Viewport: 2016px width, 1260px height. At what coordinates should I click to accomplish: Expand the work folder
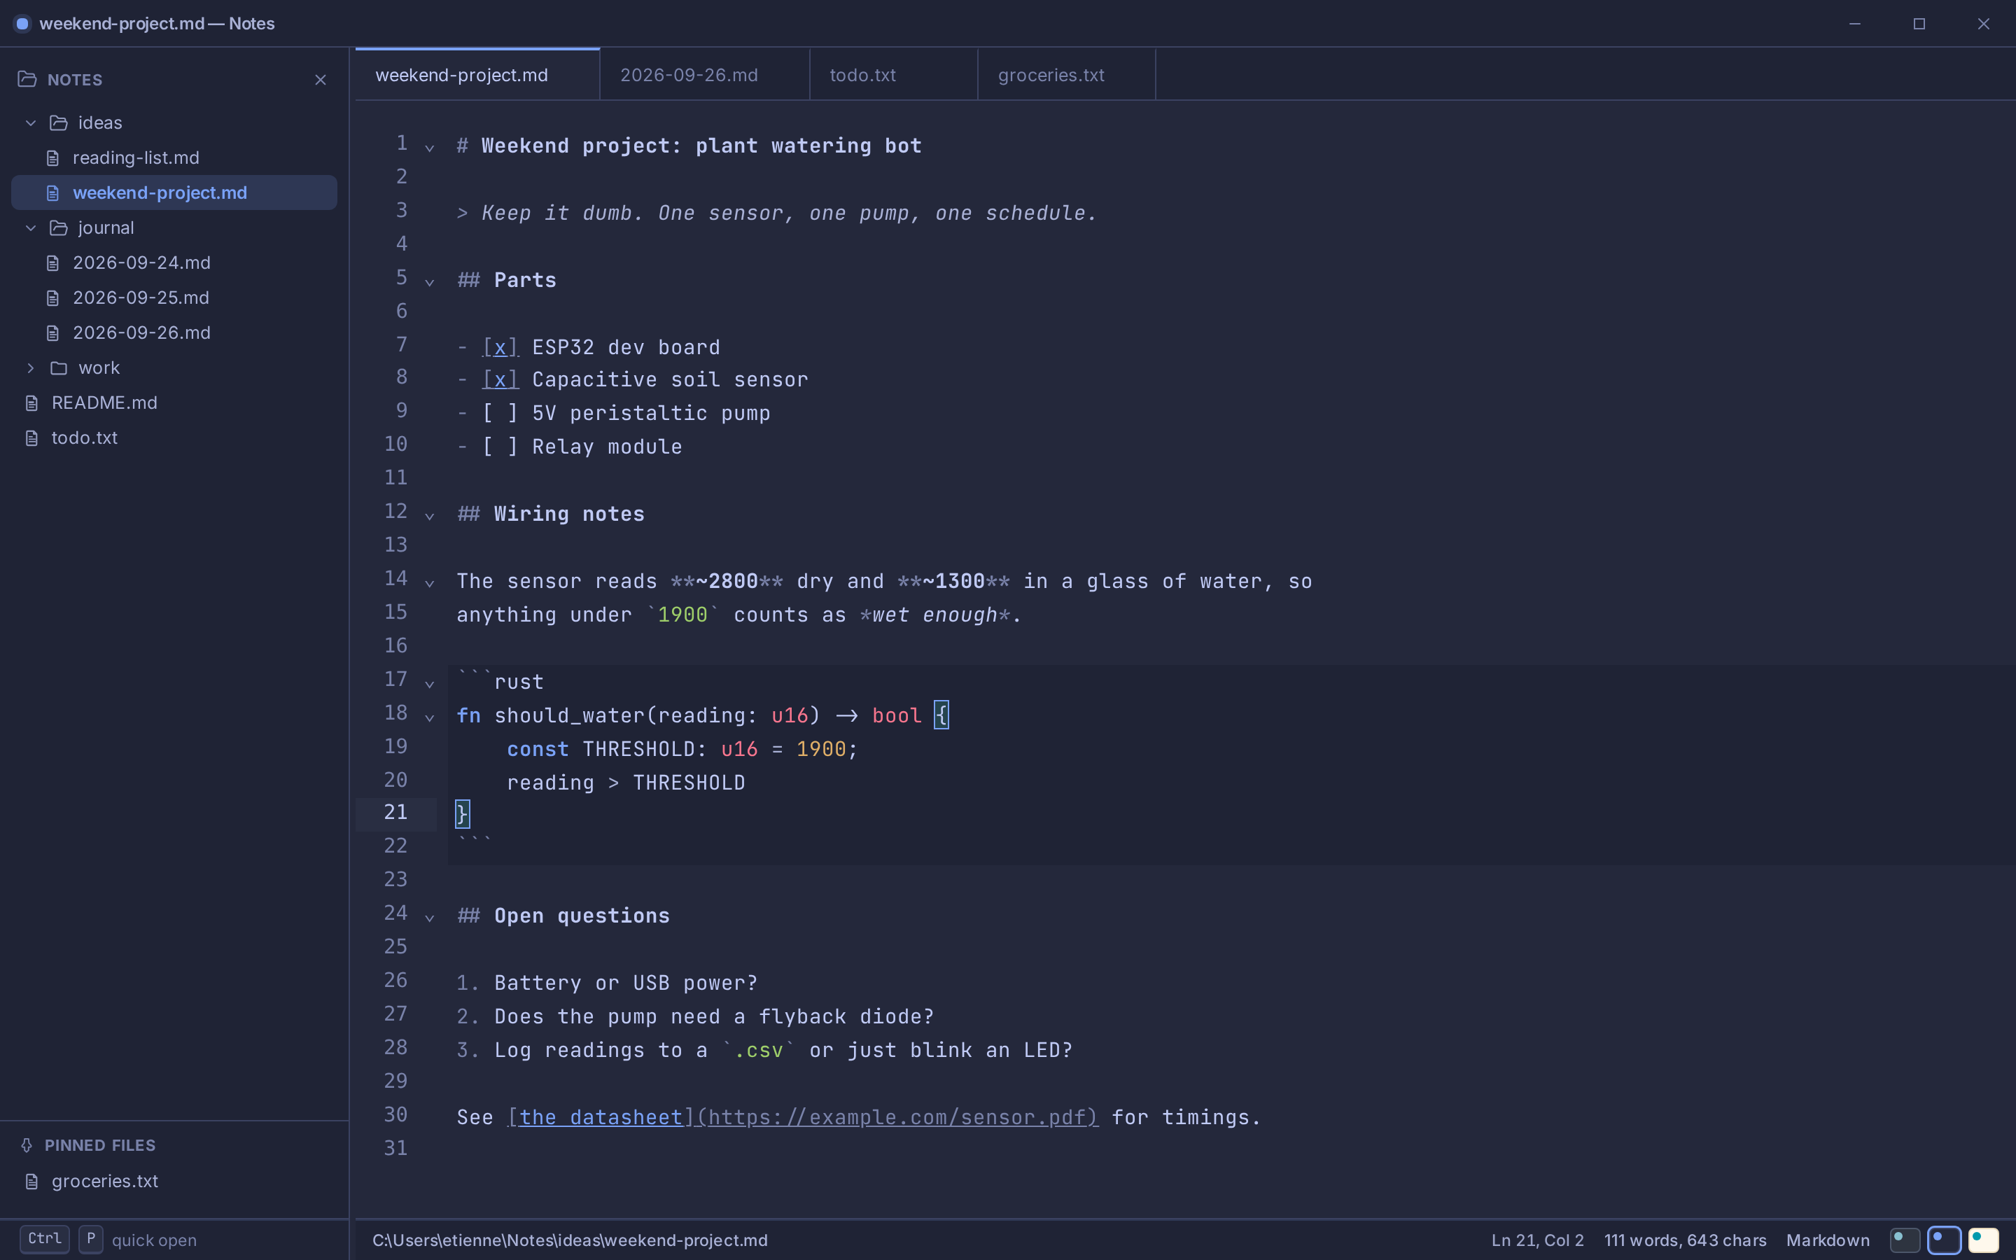[x=31, y=367]
